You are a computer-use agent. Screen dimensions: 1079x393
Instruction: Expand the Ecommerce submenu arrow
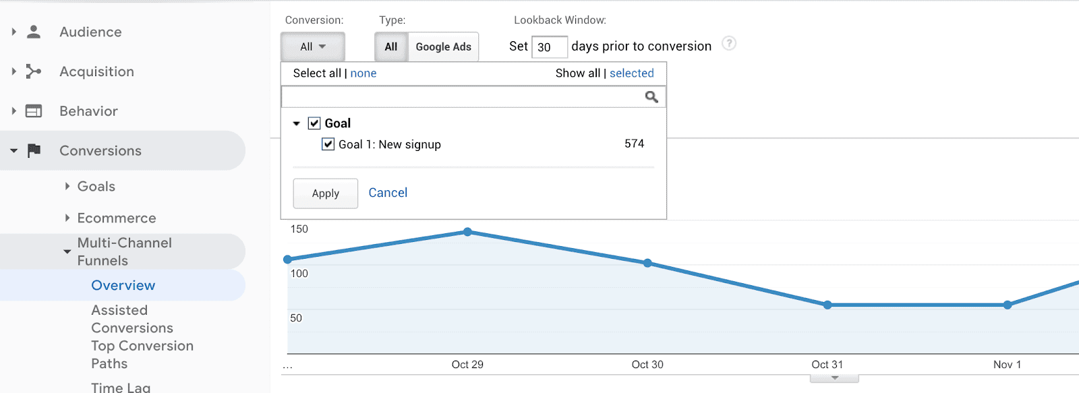click(x=67, y=218)
